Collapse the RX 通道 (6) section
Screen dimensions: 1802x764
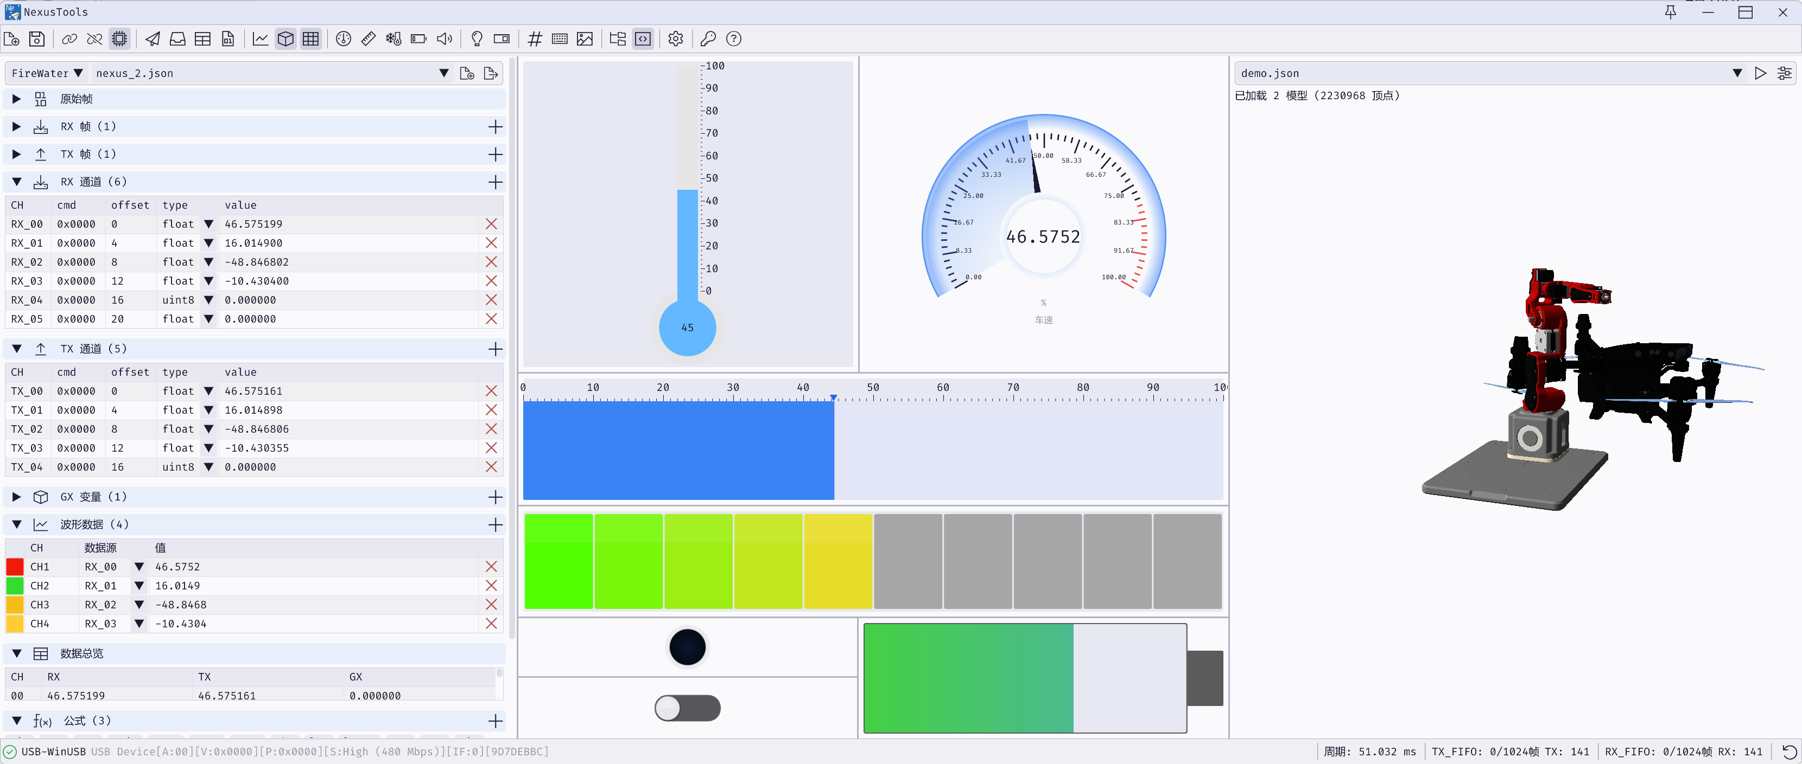coord(17,182)
